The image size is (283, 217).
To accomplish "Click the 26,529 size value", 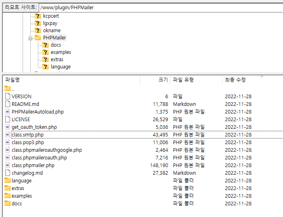I will tap(160, 119).
